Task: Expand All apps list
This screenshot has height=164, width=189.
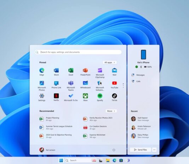Action: (110, 62)
